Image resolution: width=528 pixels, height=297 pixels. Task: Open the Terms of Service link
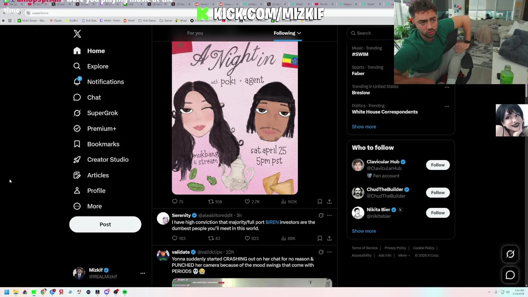[365, 248]
